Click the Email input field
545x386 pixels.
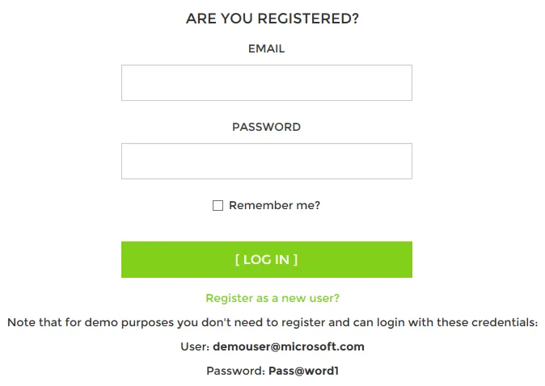tap(266, 83)
